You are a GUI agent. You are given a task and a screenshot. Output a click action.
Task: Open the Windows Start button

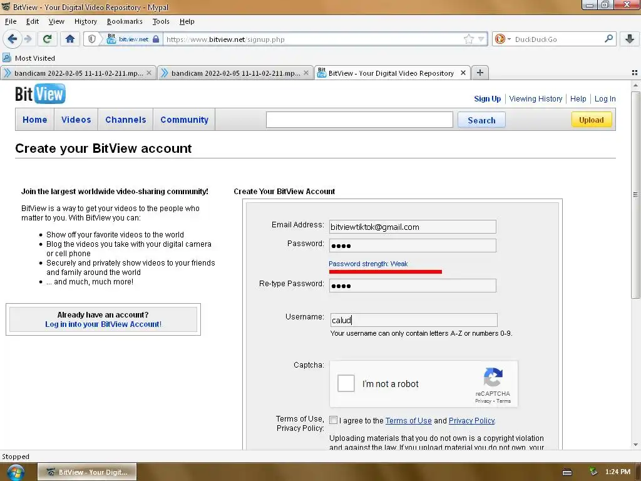[15, 472]
